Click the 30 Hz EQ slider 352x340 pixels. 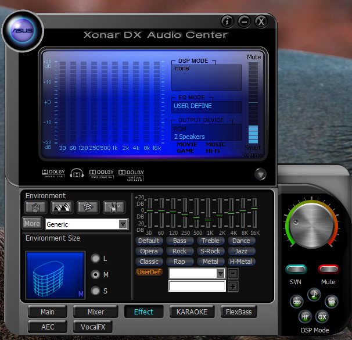pos(150,213)
